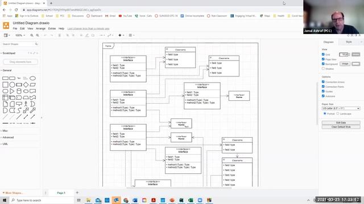The height and width of the screenshot is (204, 364).
Task: Click the line color pencil icon
Action: coord(87,35)
